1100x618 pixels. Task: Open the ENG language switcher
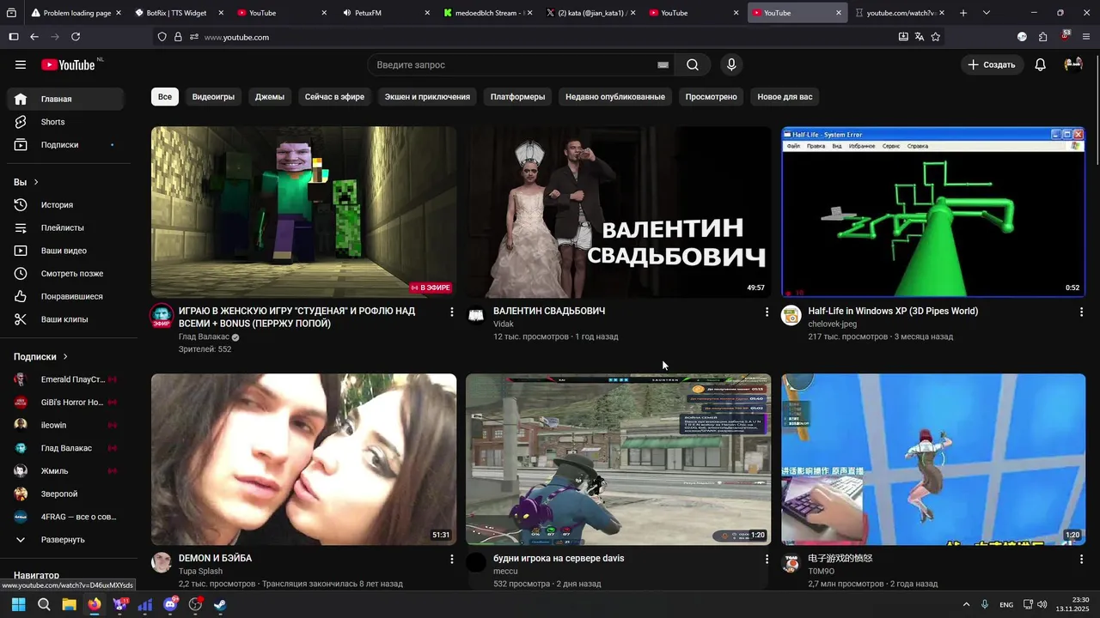click(1006, 604)
